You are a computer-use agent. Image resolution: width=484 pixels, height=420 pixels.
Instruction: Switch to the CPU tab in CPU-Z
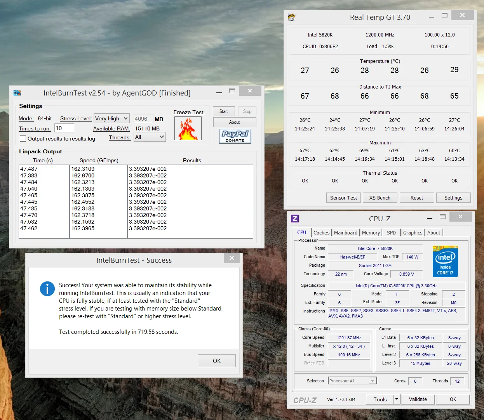click(301, 232)
